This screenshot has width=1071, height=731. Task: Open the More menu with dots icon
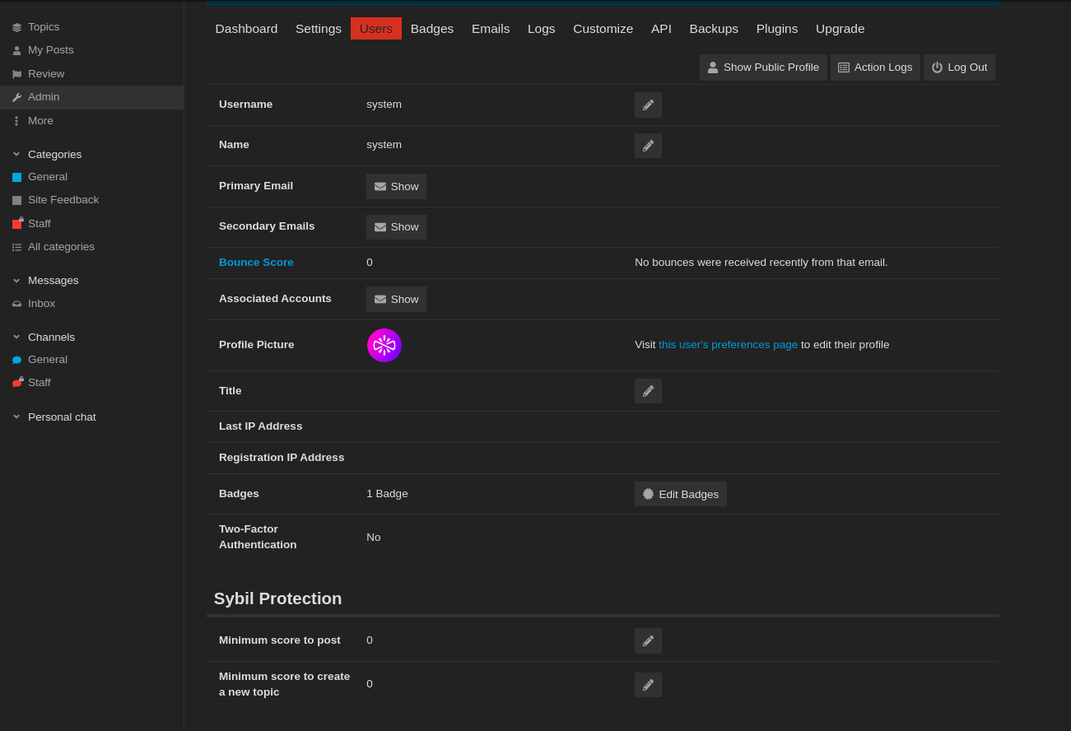[16, 120]
